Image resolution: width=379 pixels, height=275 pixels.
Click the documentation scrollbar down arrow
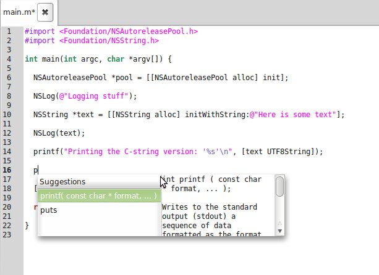click(279, 231)
